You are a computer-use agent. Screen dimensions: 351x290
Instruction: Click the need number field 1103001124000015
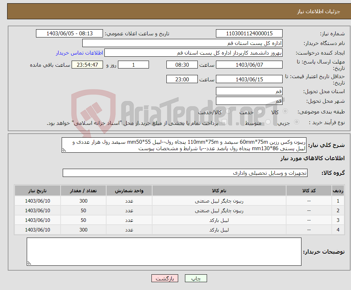pos(249,34)
